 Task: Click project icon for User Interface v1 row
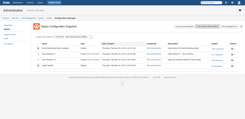coord(38,54)
